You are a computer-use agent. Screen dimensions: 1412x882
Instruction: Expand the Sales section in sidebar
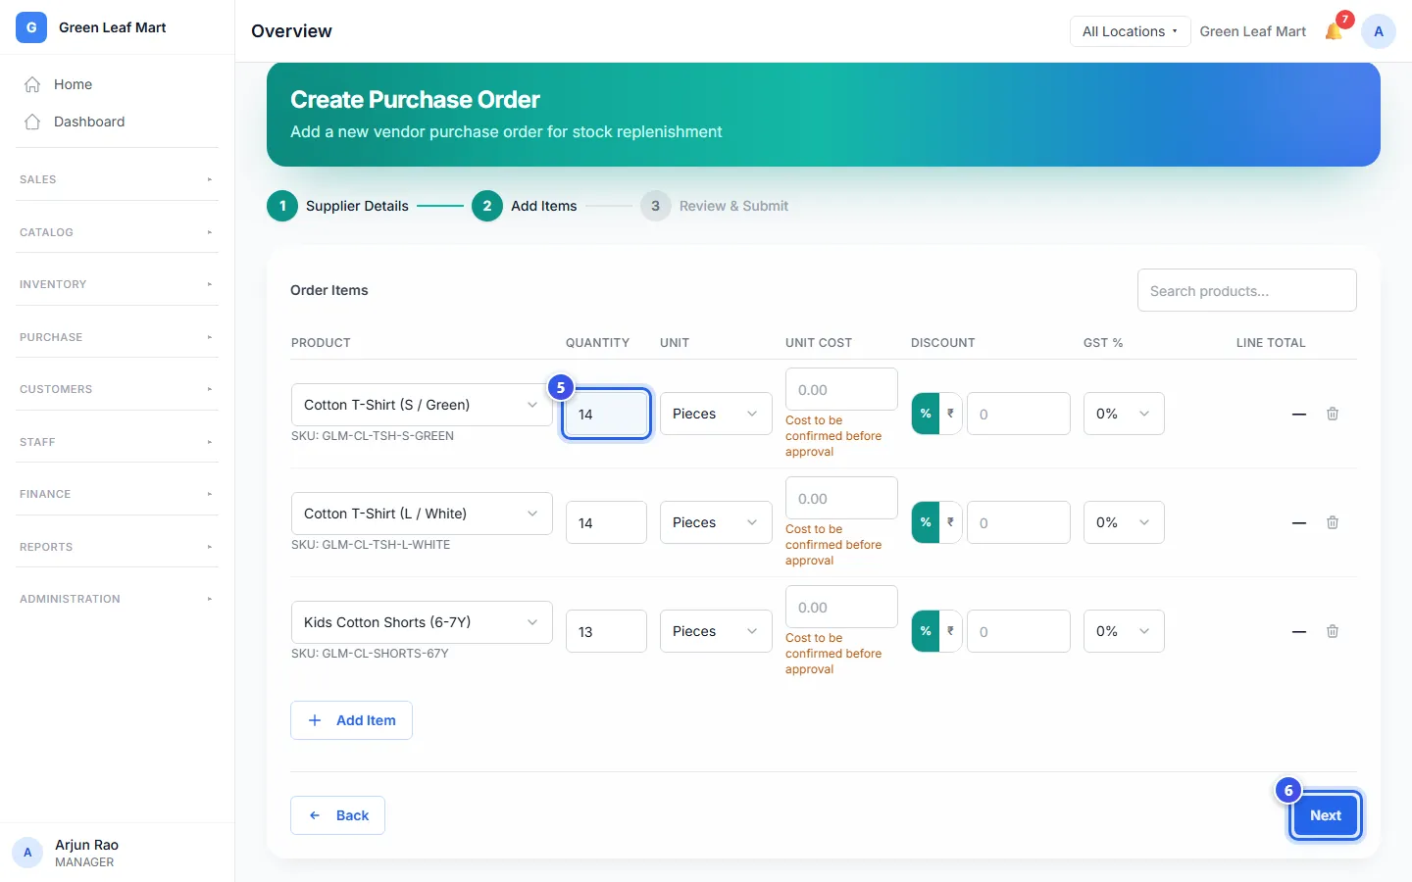tap(118, 179)
